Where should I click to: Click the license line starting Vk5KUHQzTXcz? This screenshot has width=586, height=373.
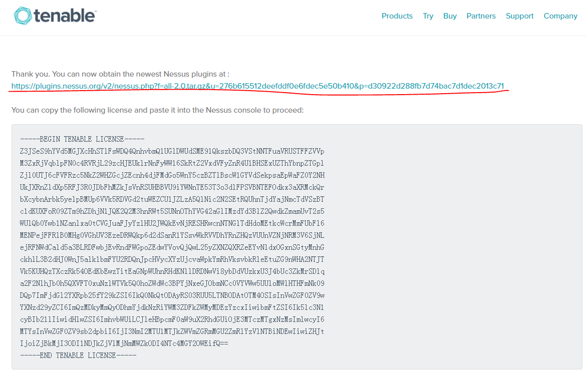(x=172, y=271)
